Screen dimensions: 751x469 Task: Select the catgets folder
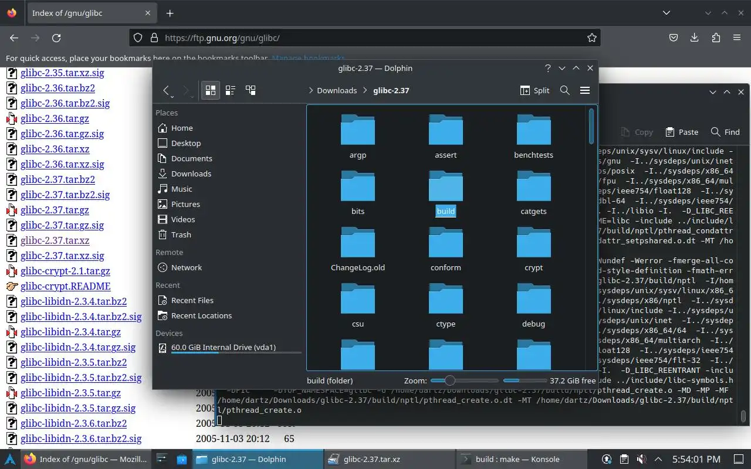click(x=534, y=193)
